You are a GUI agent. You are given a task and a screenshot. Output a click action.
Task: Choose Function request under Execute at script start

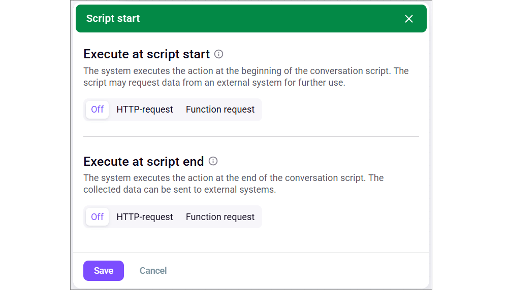[x=220, y=110]
